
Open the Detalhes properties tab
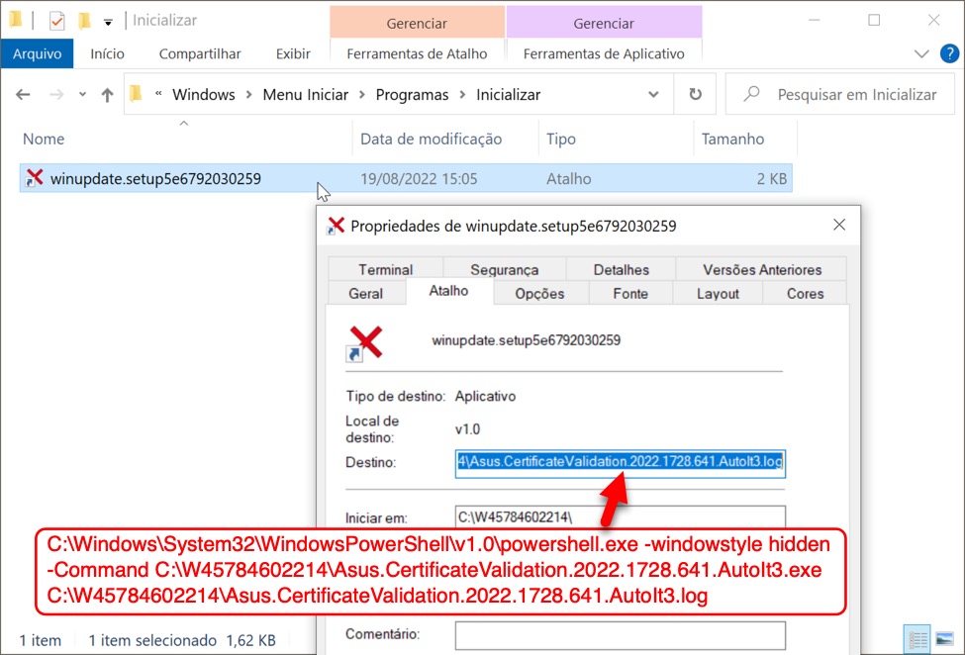[621, 269]
